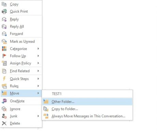Expand the Categorize submenu arrow
Viewport: 157px width, 136px height.
pos(38,49)
